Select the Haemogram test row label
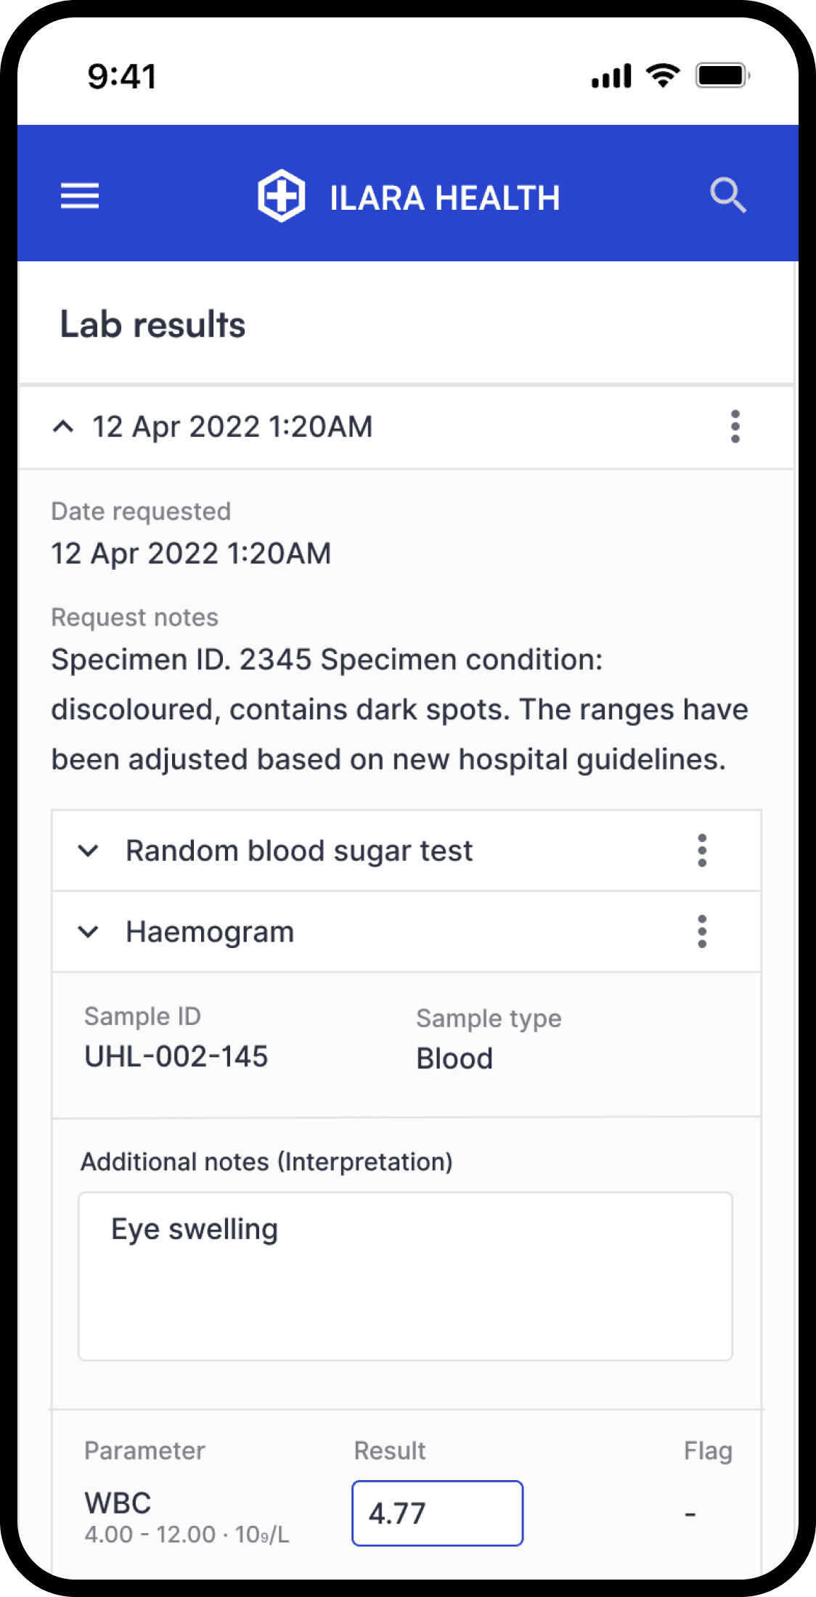The height and width of the screenshot is (1597, 816). pyautogui.click(x=210, y=931)
